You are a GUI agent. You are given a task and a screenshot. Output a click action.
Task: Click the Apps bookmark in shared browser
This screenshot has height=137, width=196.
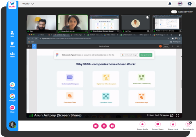tap(31, 42)
